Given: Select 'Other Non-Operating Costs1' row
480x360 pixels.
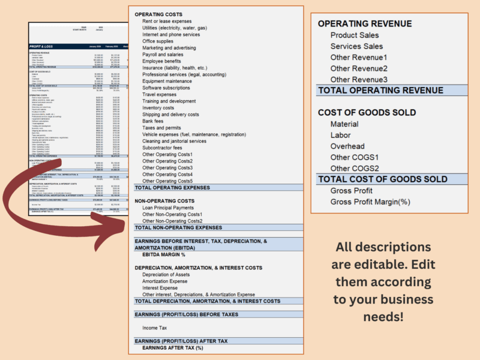Looking at the screenshot, I should 172,214.
